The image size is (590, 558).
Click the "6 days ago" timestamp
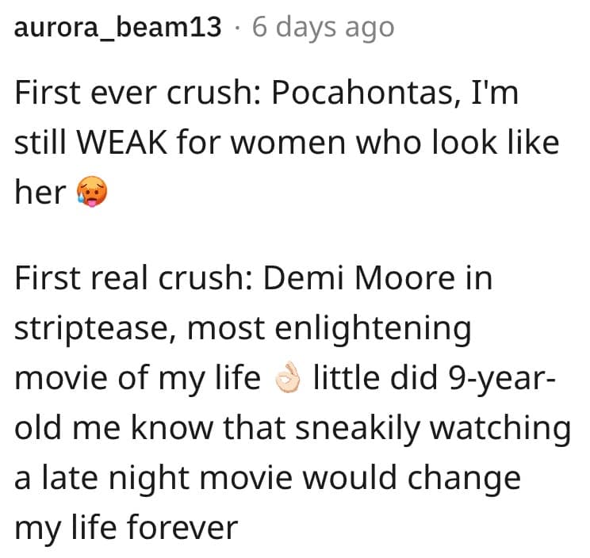click(323, 27)
